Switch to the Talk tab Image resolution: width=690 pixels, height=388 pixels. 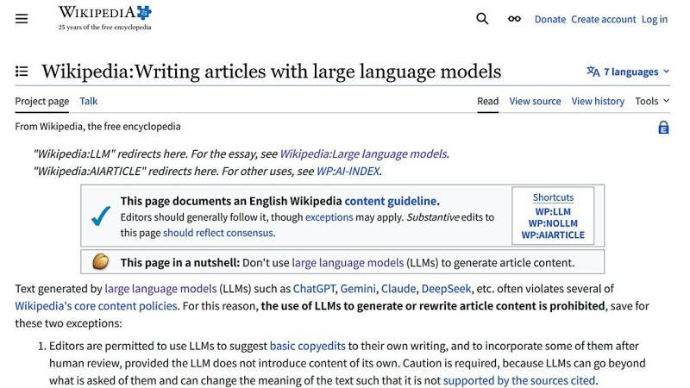click(x=89, y=101)
